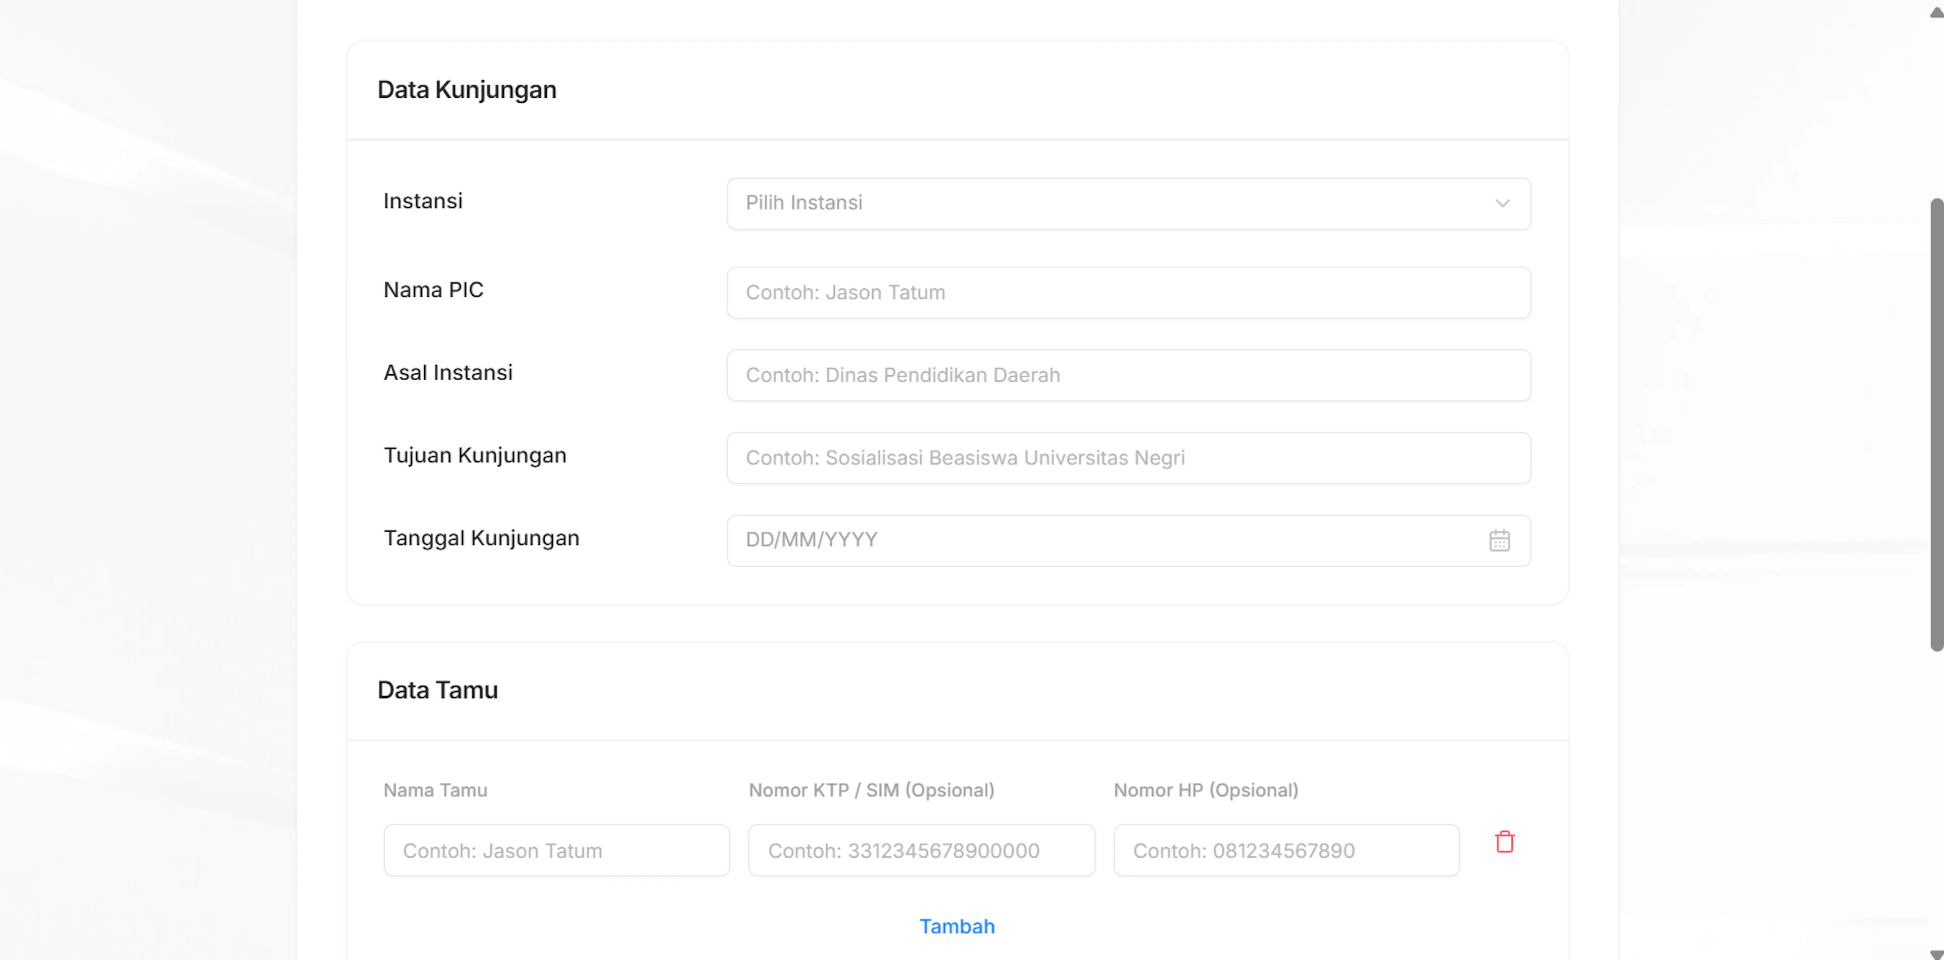Click the Nama Tamu column label
Image resolution: width=1944 pixels, height=960 pixels.
tap(435, 790)
